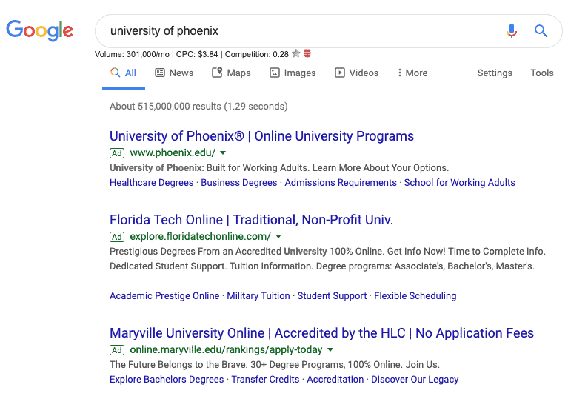The height and width of the screenshot is (396, 568).
Task: Open the Discover Our Legacy sitelink
Action: [x=415, y=380]
